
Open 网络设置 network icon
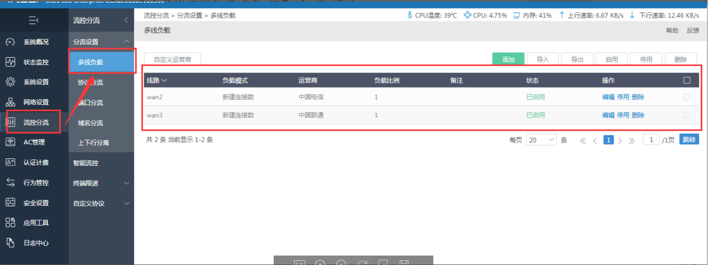(10, 102)
